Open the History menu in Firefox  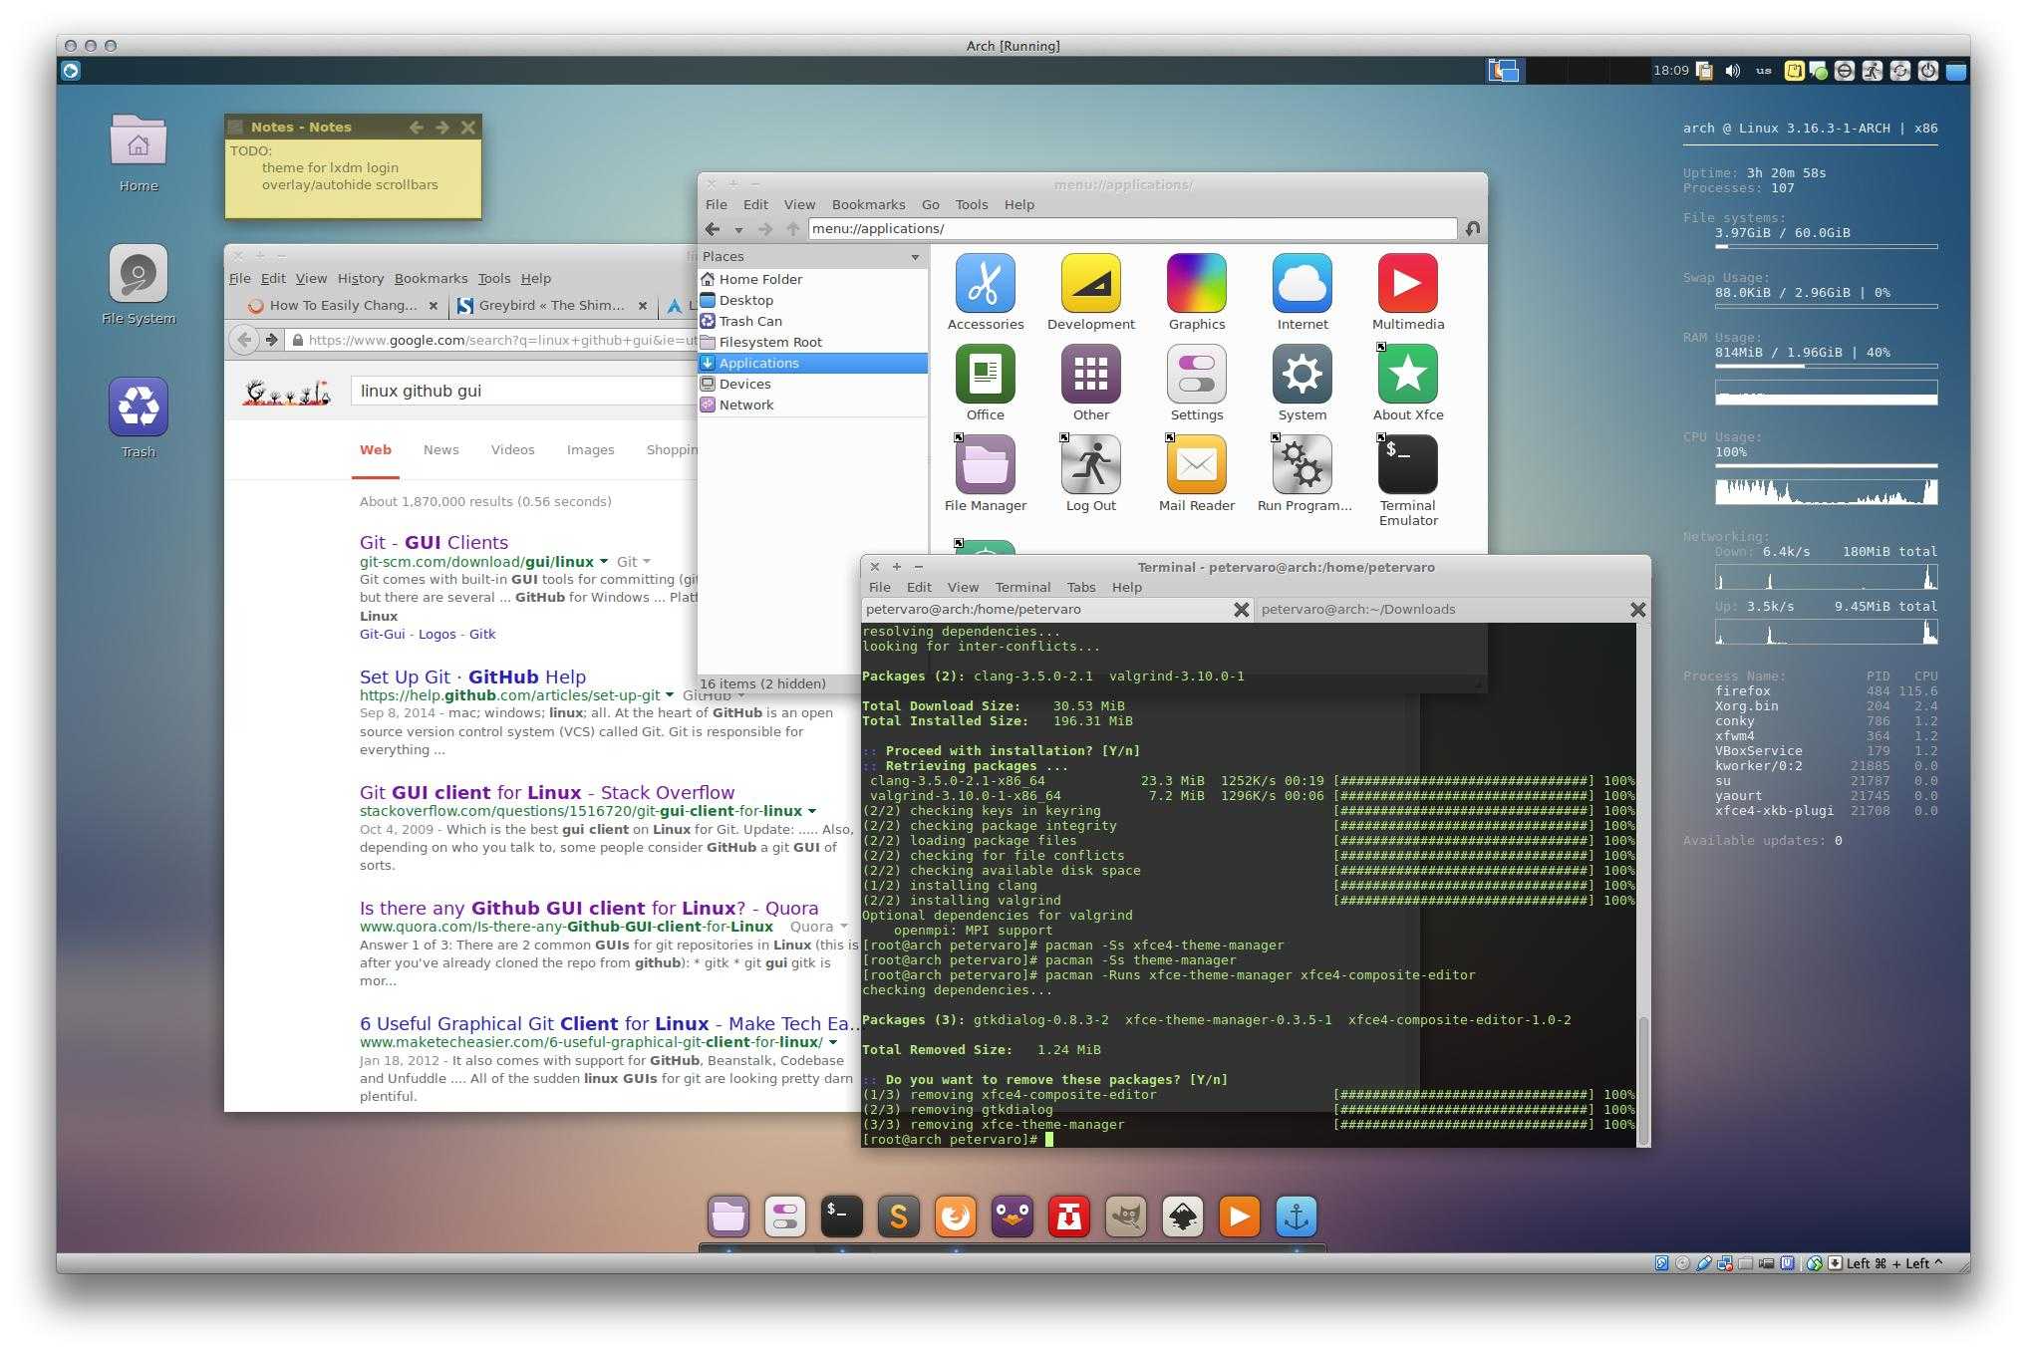360,279
